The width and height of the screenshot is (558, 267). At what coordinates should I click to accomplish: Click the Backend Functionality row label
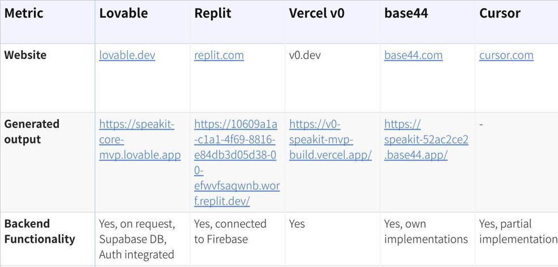click(40, 231)
